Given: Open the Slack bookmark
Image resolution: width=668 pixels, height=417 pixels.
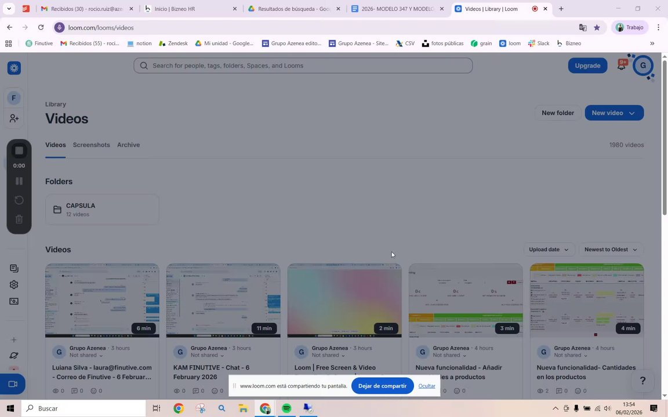Looking at the screenshot, I should pos(539,43).
